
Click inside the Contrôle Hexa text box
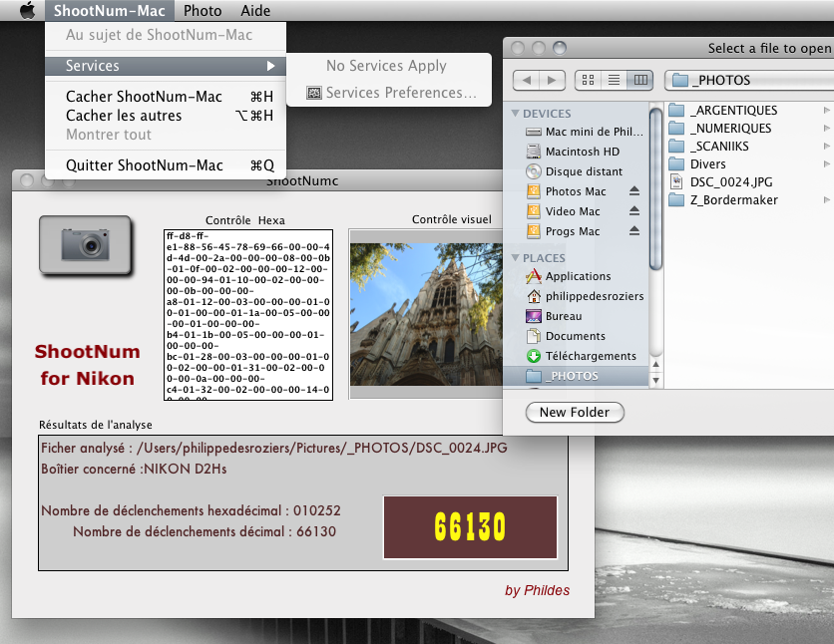pos(248,315)
